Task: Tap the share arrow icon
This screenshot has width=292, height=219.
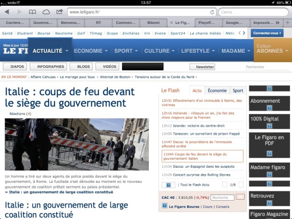Action: pos(59,12)
